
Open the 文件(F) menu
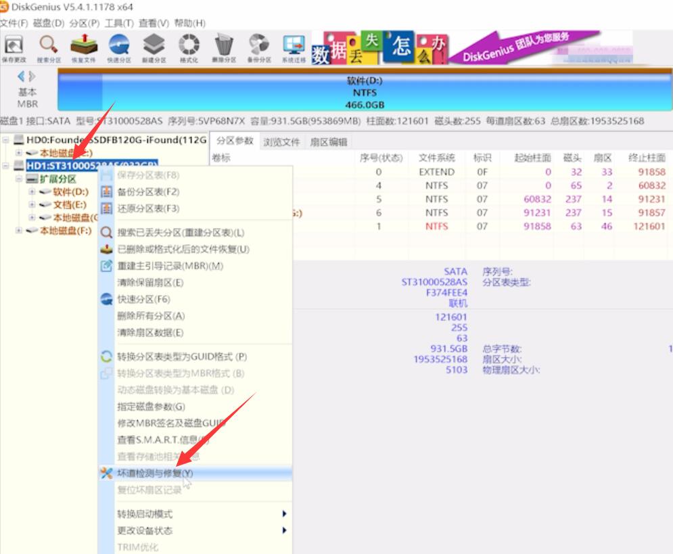[14, 23]
